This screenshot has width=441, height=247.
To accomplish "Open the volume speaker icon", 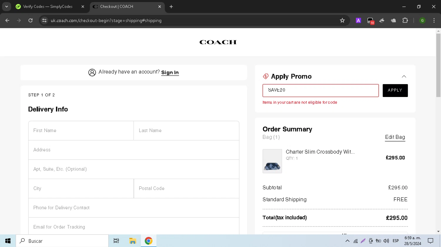I will tap(386, 241).
